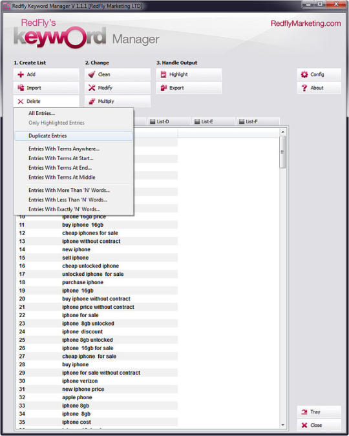Select Duplicate Entries menu item
This screenshot has width=349, height=436.
(74, 136)
